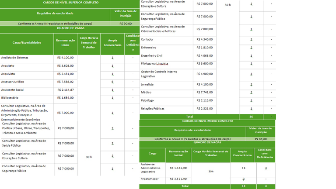Viewport: 336px width, 189px height.
Task: Select the Arquiteto salary R$ 3.608,00
Action: coord(65,66)
